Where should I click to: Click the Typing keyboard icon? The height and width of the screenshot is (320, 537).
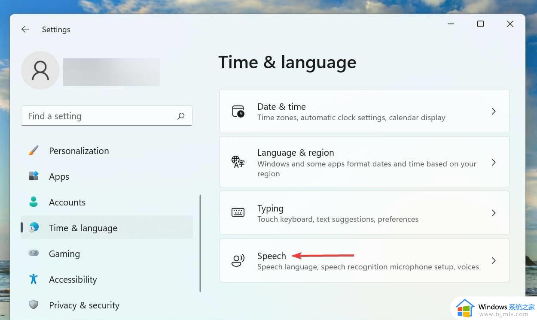pos(238,213)
